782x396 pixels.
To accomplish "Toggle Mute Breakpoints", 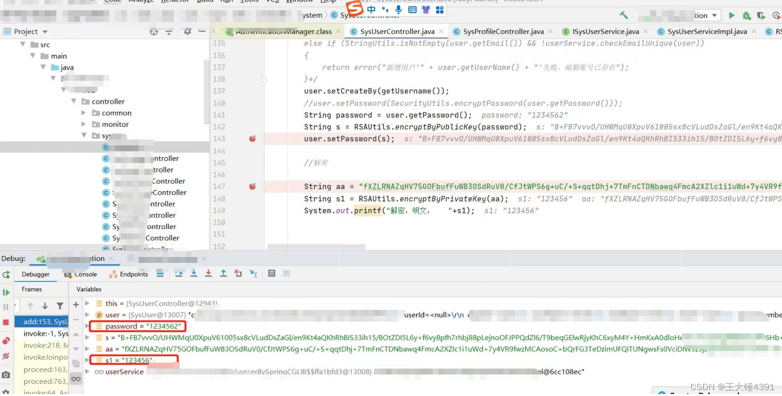I will coord(6,356).
